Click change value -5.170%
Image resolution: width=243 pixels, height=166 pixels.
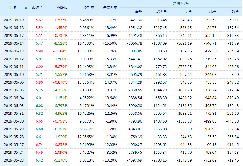tap(60, 160)
